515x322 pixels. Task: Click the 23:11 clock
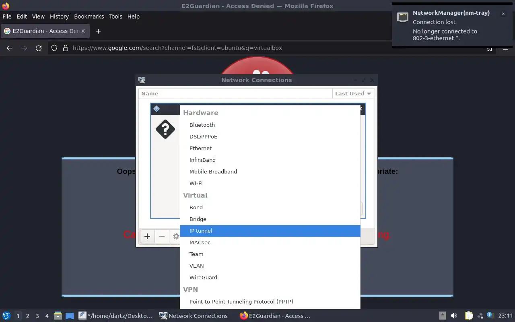[505, 316]
